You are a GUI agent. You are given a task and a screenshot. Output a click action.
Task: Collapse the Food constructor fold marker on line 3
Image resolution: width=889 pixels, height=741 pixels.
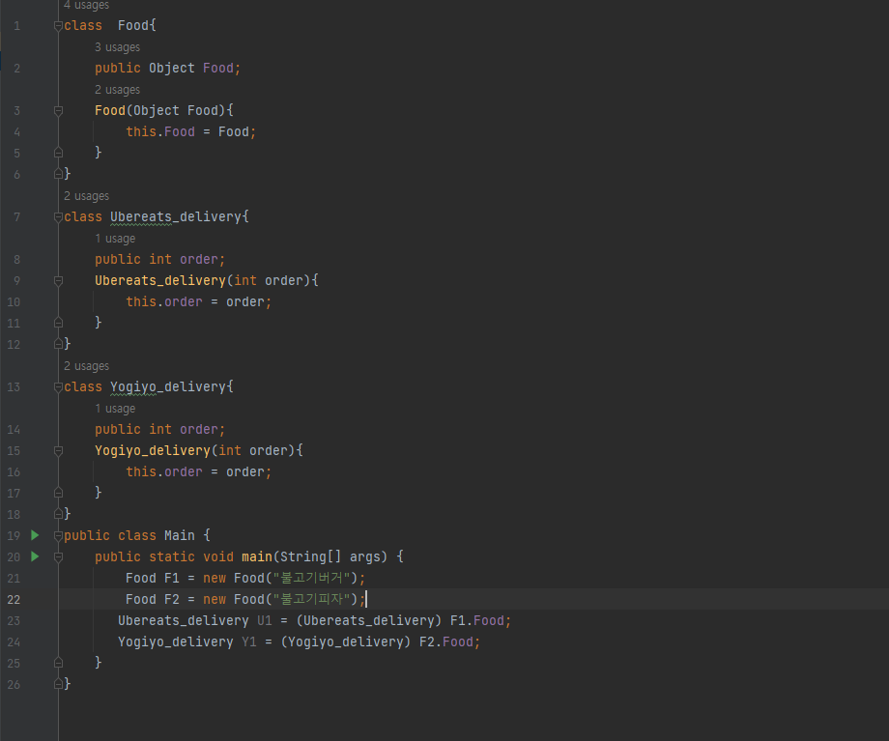pos(58,110)
